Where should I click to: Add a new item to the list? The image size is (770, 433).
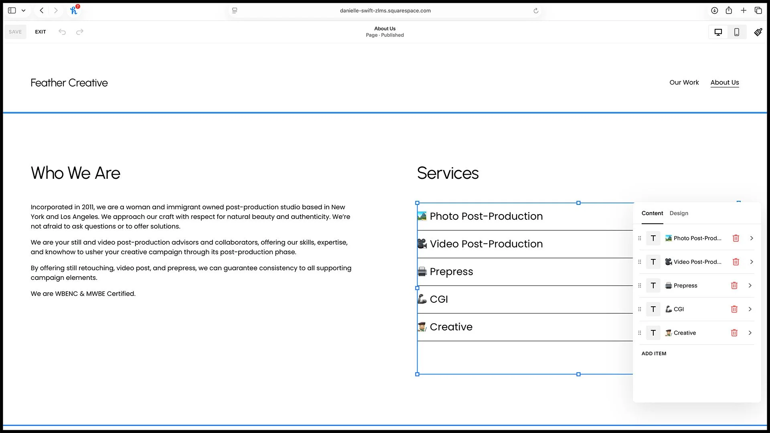(654, 353)
